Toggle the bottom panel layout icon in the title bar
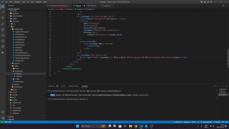This screenshot has width=229, height=129. pos(205,2)
